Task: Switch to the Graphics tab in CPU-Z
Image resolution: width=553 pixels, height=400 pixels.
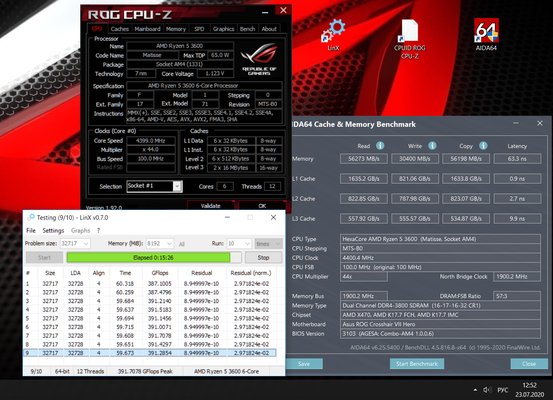Action: tap(224, 29)
